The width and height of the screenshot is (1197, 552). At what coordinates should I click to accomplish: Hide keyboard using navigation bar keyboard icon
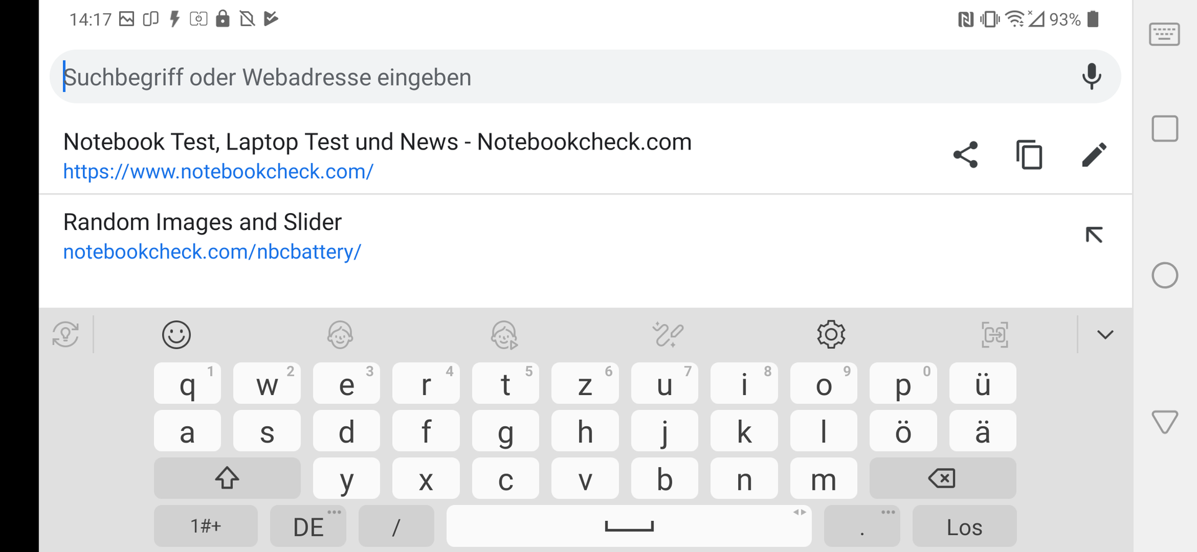[x=1164, y=34]
